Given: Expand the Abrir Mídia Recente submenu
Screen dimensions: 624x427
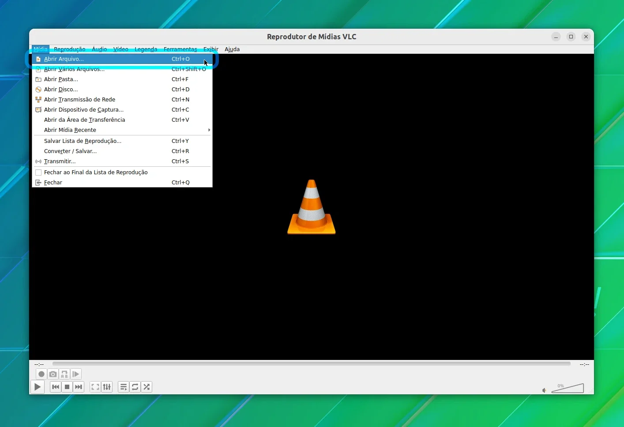Looking at the screenshot, I should click(122, 130).
